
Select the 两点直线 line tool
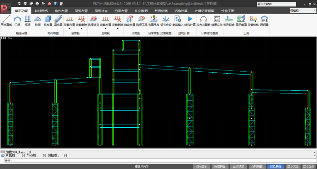(6, 21)
